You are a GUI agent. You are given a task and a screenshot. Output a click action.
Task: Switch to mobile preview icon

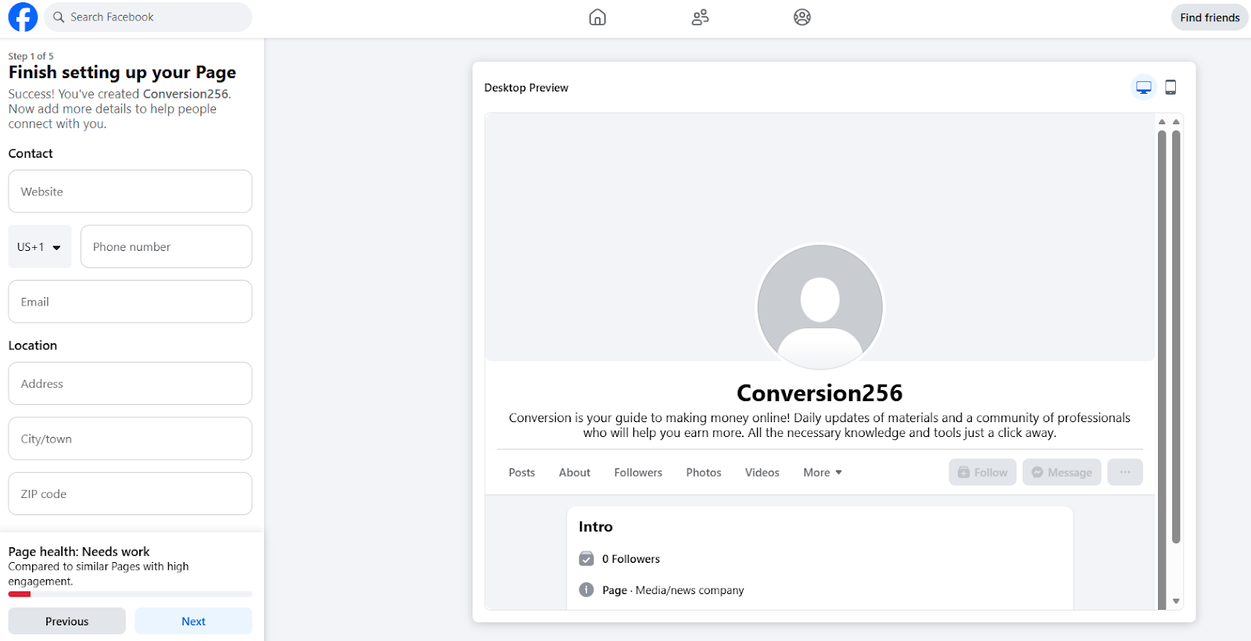(1170, 88)
